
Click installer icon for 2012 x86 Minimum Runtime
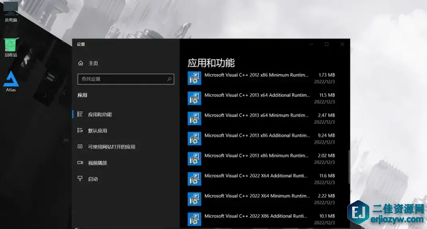[x=194, y=78]
